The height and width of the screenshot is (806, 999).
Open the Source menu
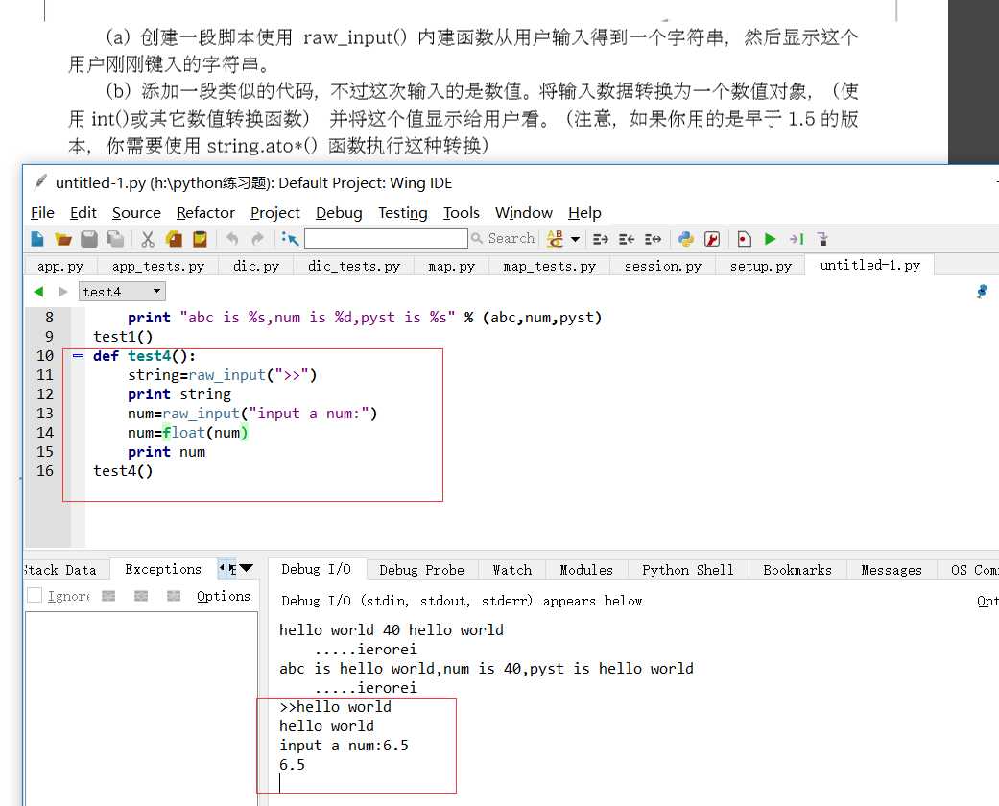pyautogui.click(x=136, y=213)
